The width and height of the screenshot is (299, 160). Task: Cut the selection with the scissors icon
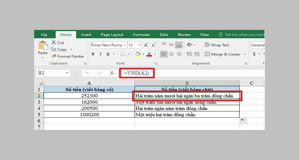pyautogui.click(x=53, y=43)
